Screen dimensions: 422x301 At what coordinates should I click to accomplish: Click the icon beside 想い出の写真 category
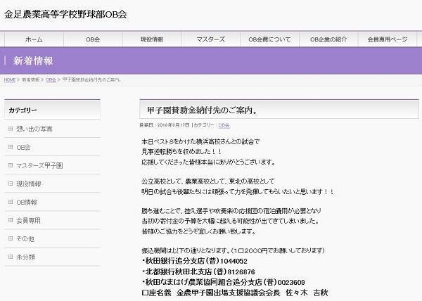point(9,129)
